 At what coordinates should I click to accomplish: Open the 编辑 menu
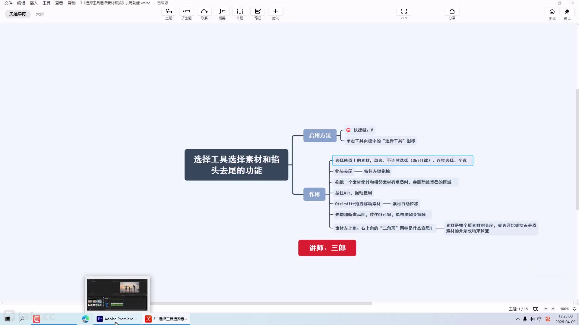tap(21, 3)
